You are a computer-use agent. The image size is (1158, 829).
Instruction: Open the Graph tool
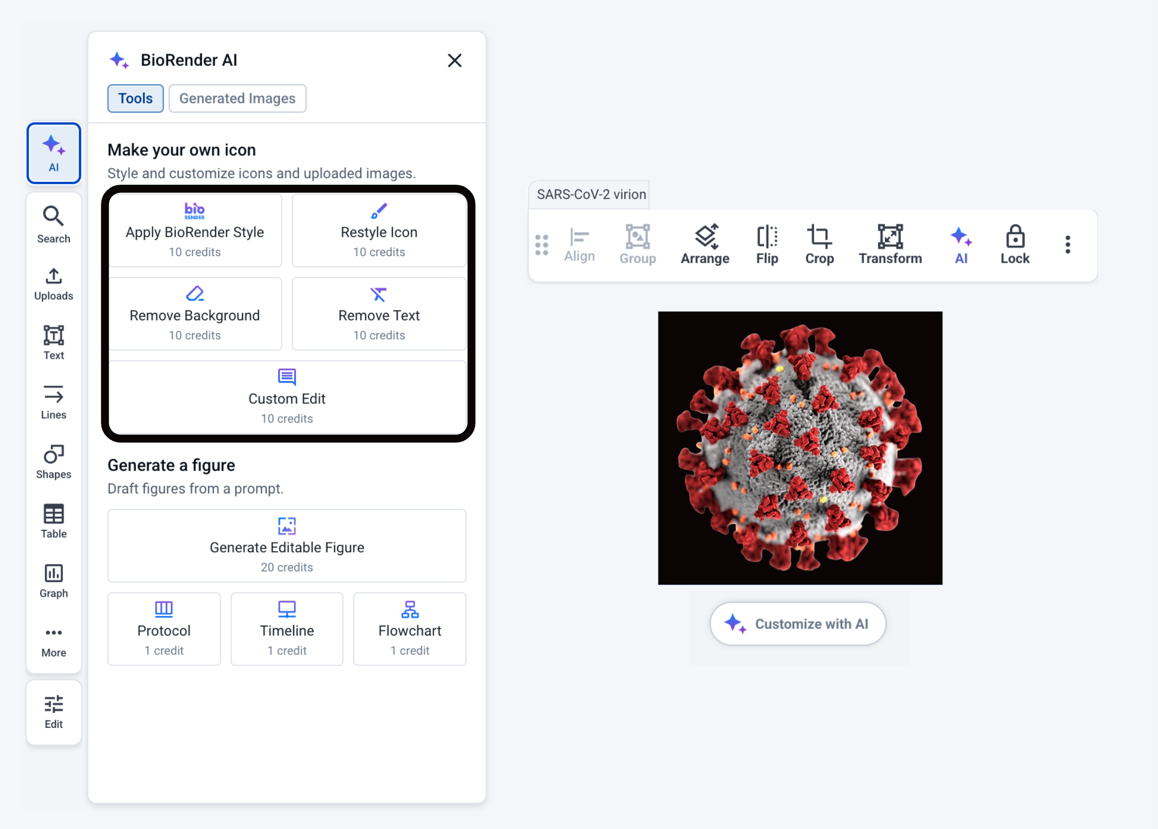coord(54,581)
